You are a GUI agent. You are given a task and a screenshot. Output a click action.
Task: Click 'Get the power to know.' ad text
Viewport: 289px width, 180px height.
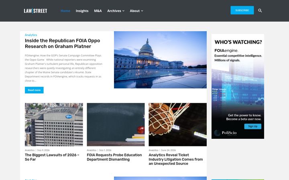[244, 115]
